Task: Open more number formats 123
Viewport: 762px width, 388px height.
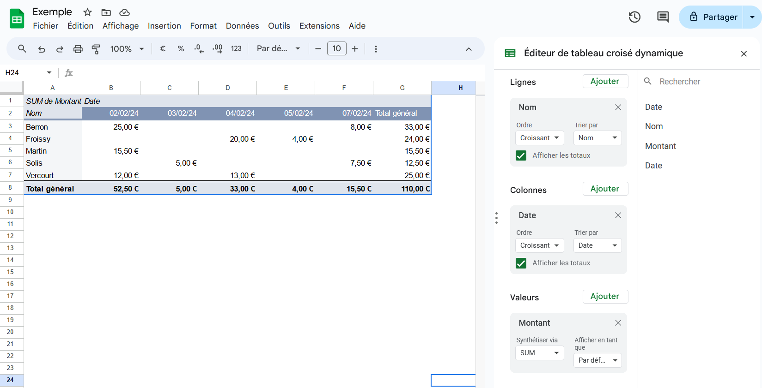Action: point(236,48)
